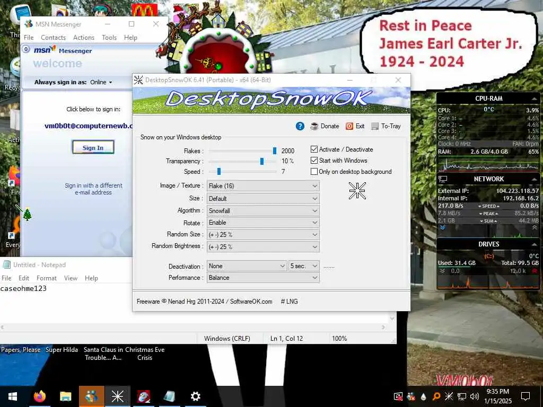This screenshot has height=407, width=543.
Task: Click the orange magnifier tray icon
Action: (x=436, y=396)
